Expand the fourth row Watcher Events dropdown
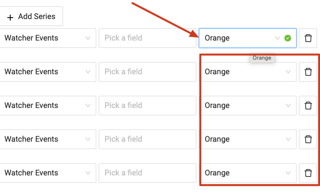 [47, 139]
